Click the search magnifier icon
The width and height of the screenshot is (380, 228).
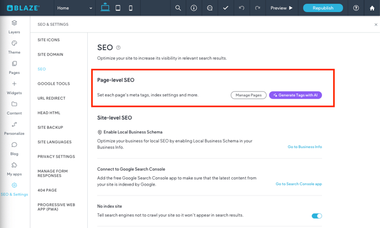(178, 8)
